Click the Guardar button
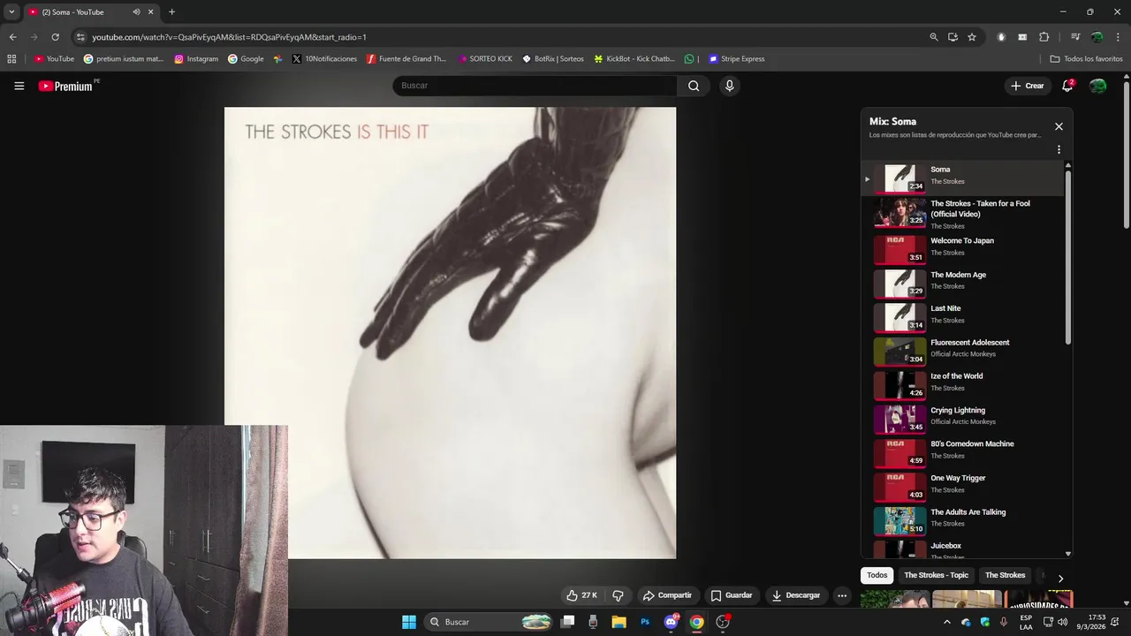The image size is (1131, 636). [x=732, y=595]
